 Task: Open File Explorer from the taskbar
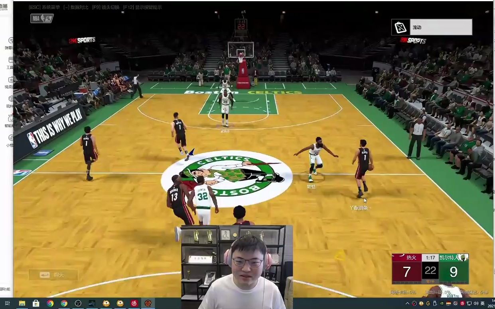coord(22,303)
